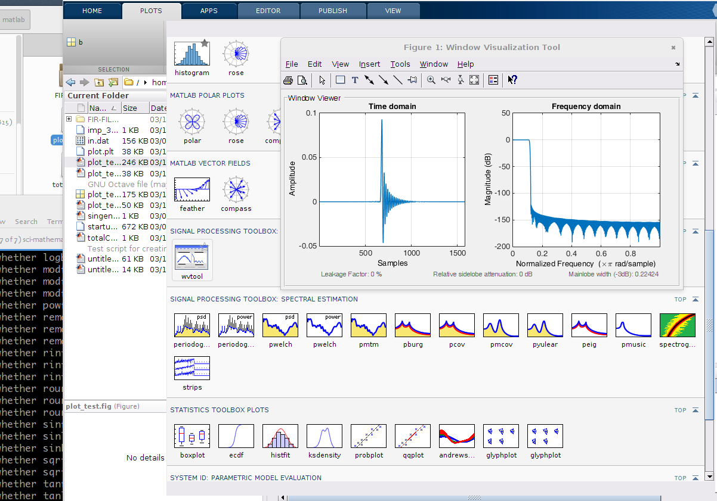Screen dimensions: 717x501
Task: Go back in Current Folder navigation
Action: (71, 82)
